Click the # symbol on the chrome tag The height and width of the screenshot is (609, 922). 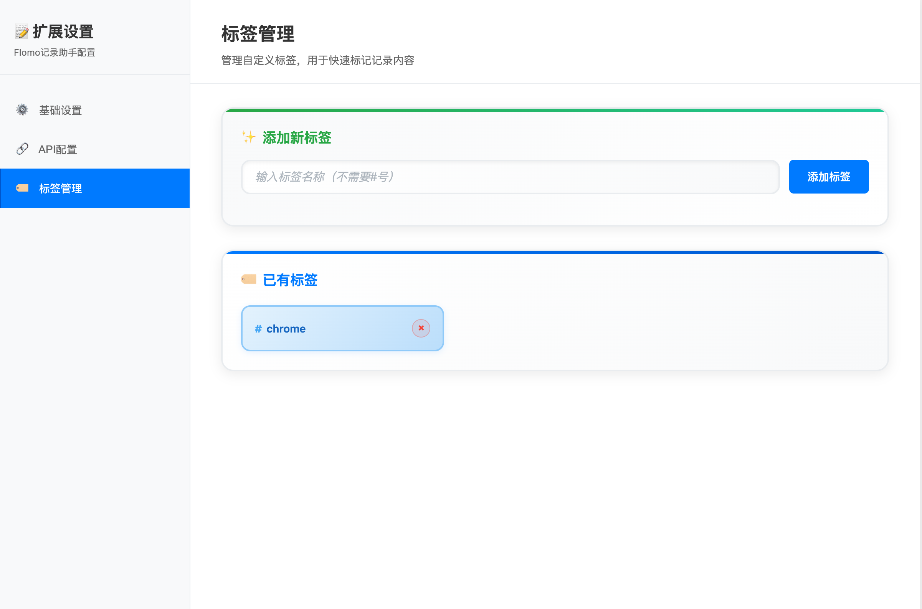pos(258,329)
